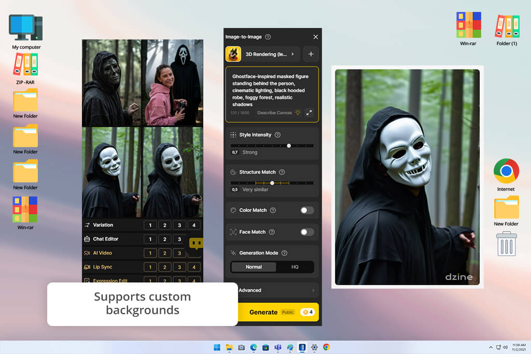Viewport: 531px width, 354px height.
Task: Select Lip Sync result 2
Action: pyautogui.click(x=165, y=267)
